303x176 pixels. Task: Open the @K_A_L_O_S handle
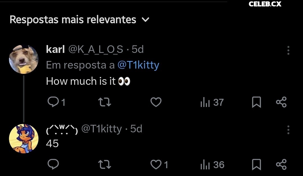pos(96,49)
